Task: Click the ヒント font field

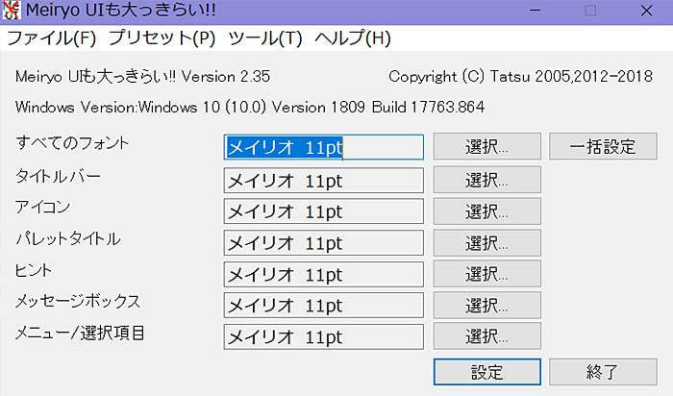Action: pyautogui.click(x=324, y=274)
